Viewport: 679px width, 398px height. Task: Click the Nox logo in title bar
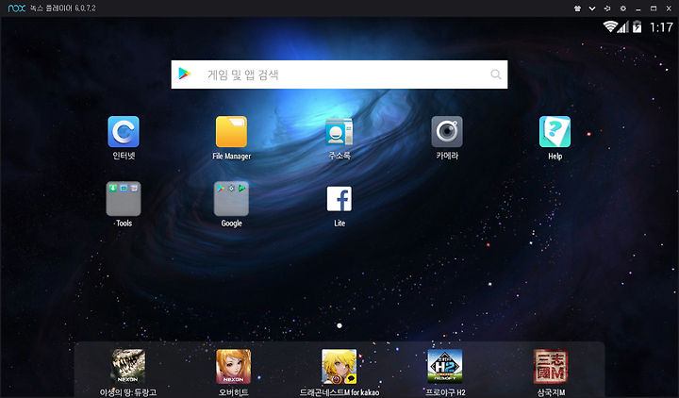click(17, 8)
